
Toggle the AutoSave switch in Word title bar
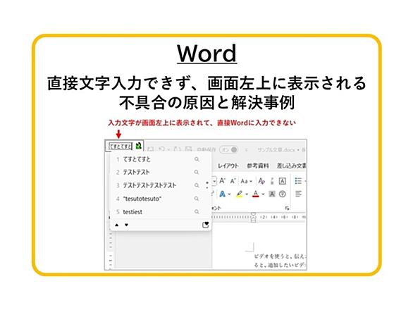tap(228, 149)
